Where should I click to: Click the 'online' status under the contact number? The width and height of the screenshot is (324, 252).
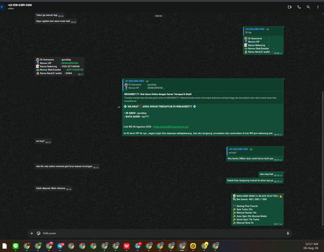pyautogui.click(x=11, y=8)
